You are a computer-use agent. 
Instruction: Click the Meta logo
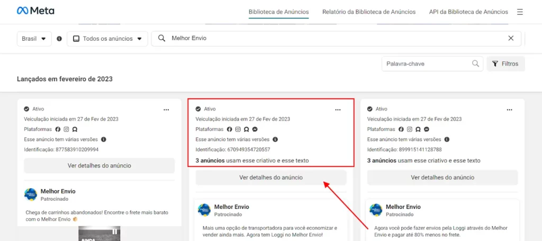(x=35, y=11)
